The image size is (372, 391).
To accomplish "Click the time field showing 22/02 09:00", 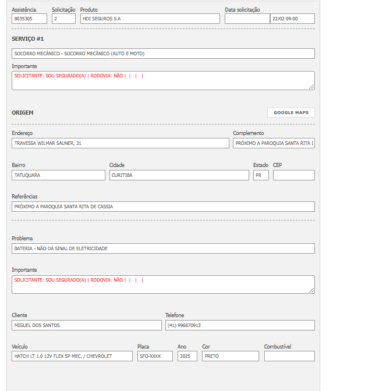I will 292,19.
